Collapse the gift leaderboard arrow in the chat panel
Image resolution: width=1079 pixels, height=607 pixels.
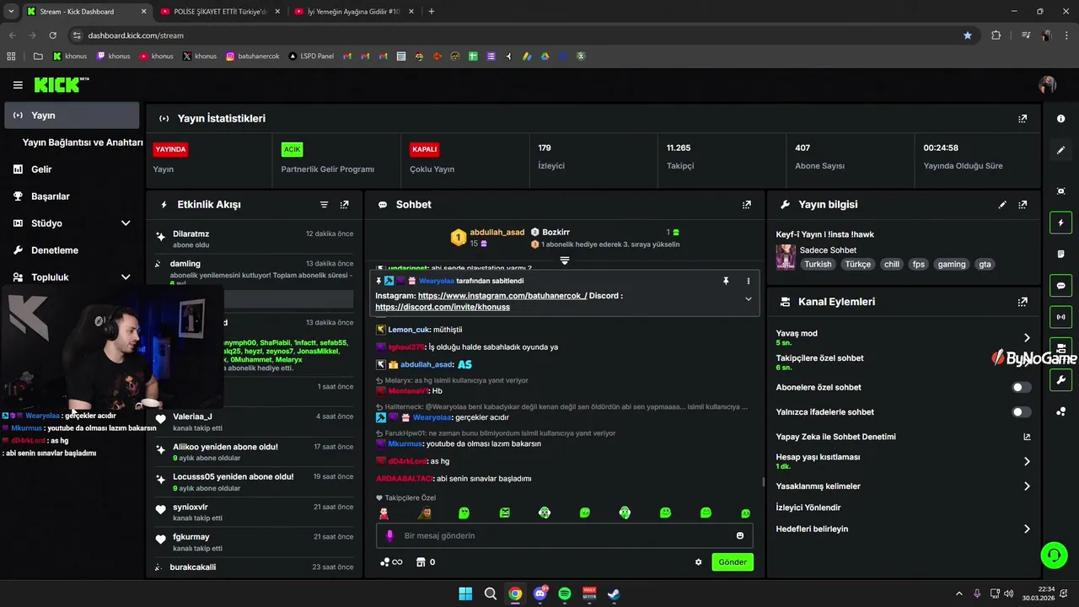pyautogui.click(x=565, y=261)
